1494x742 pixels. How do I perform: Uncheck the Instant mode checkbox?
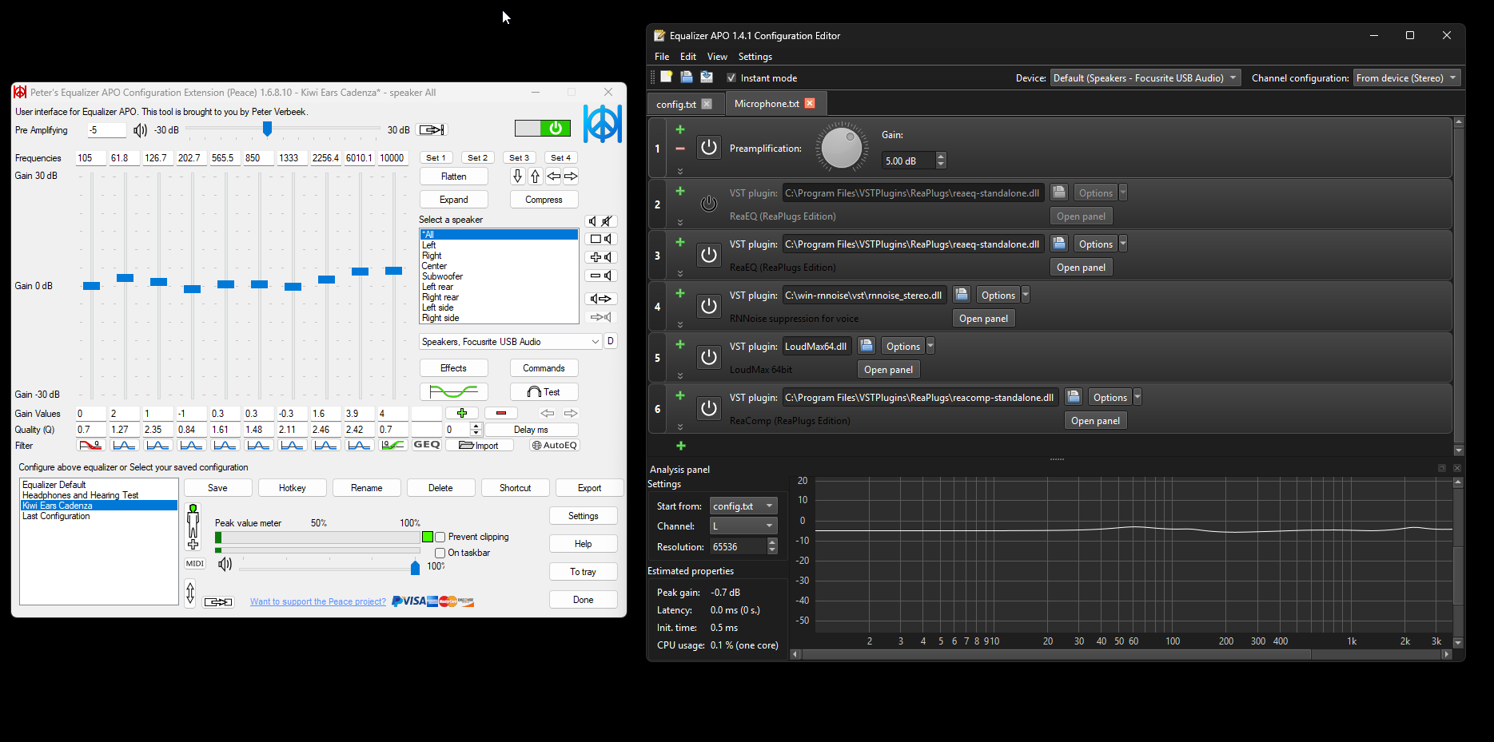click(x=731, y=78)
